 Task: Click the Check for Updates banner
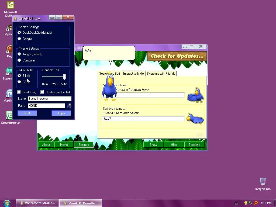point(177,56)
